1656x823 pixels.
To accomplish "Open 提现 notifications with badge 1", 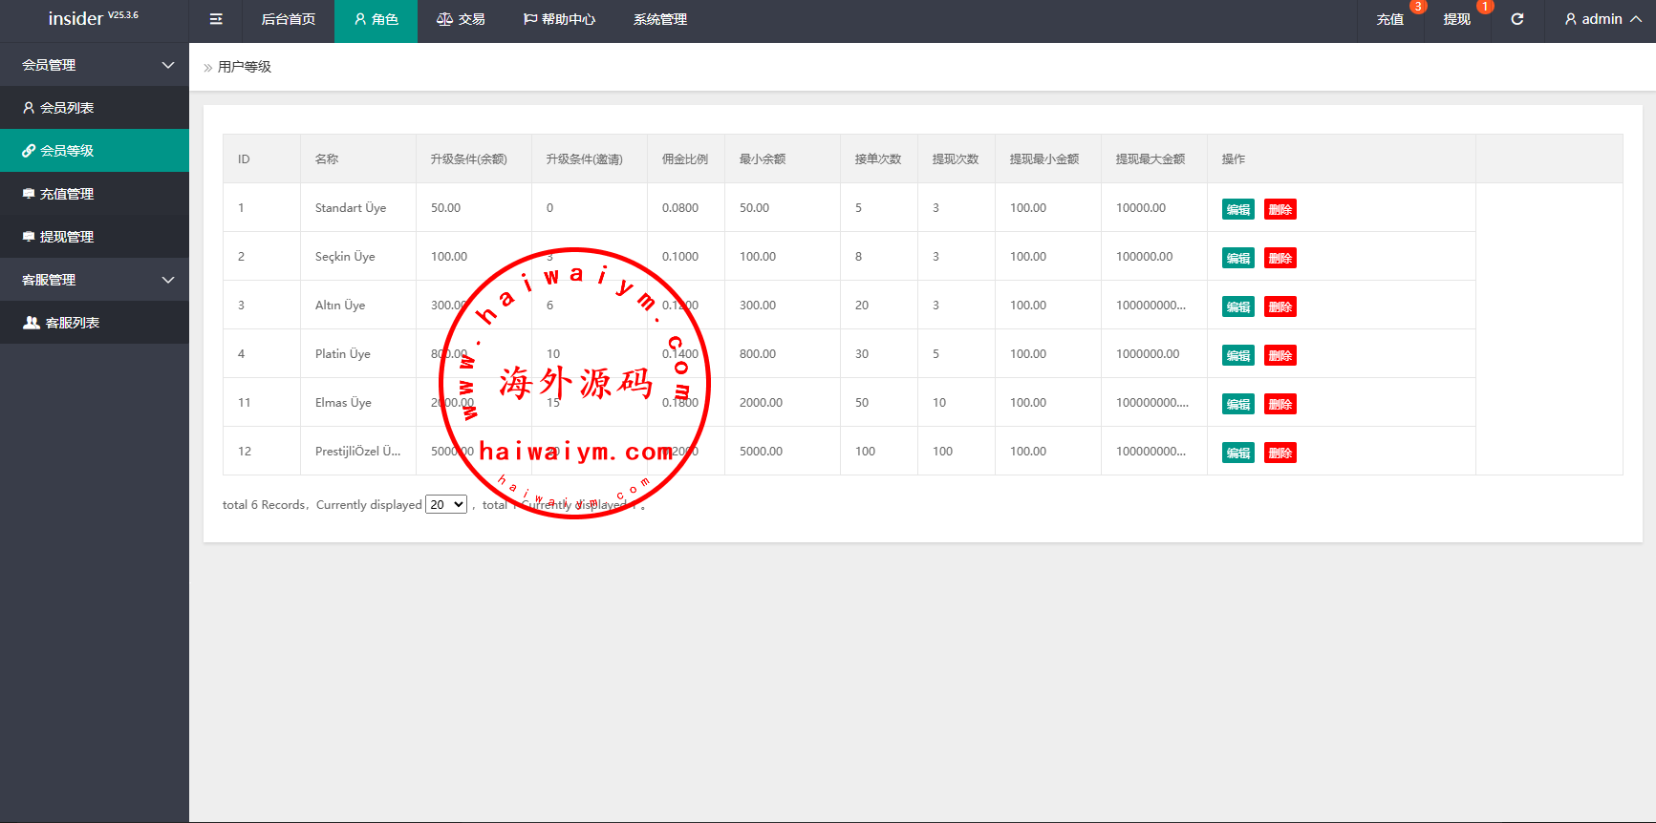I will point(1456,20).
